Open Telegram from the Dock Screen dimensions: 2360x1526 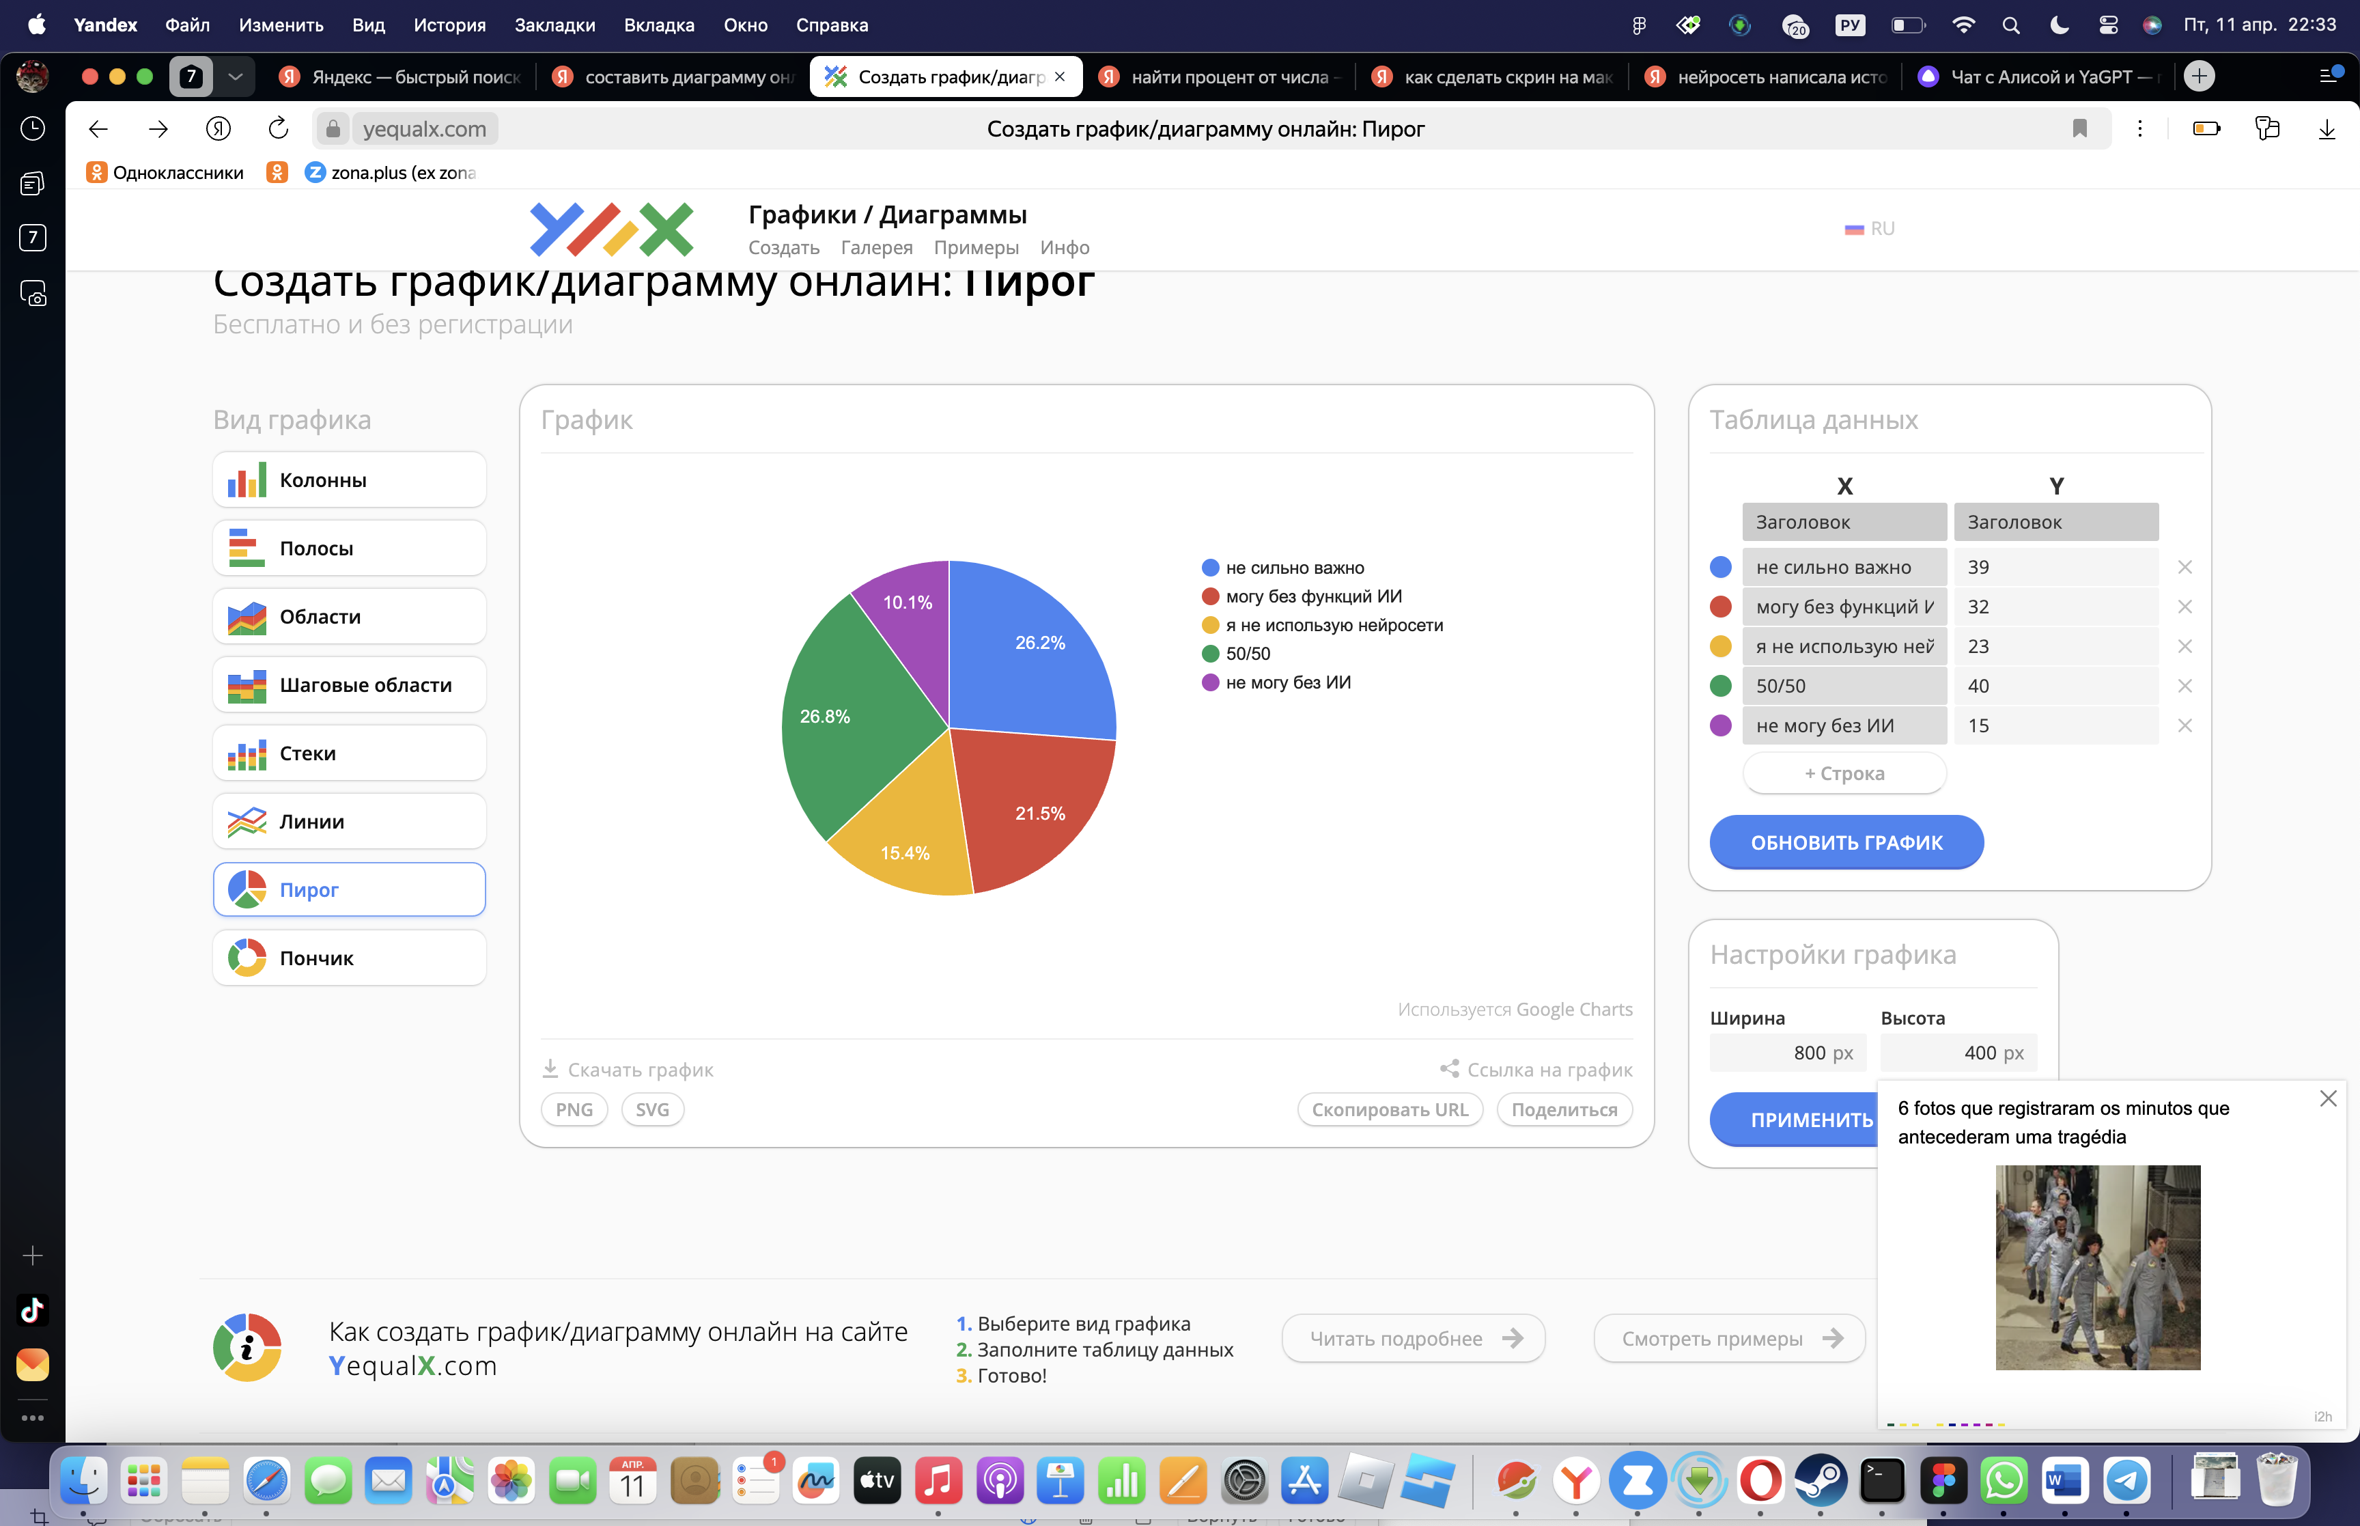click(x=2126, y=1482)
